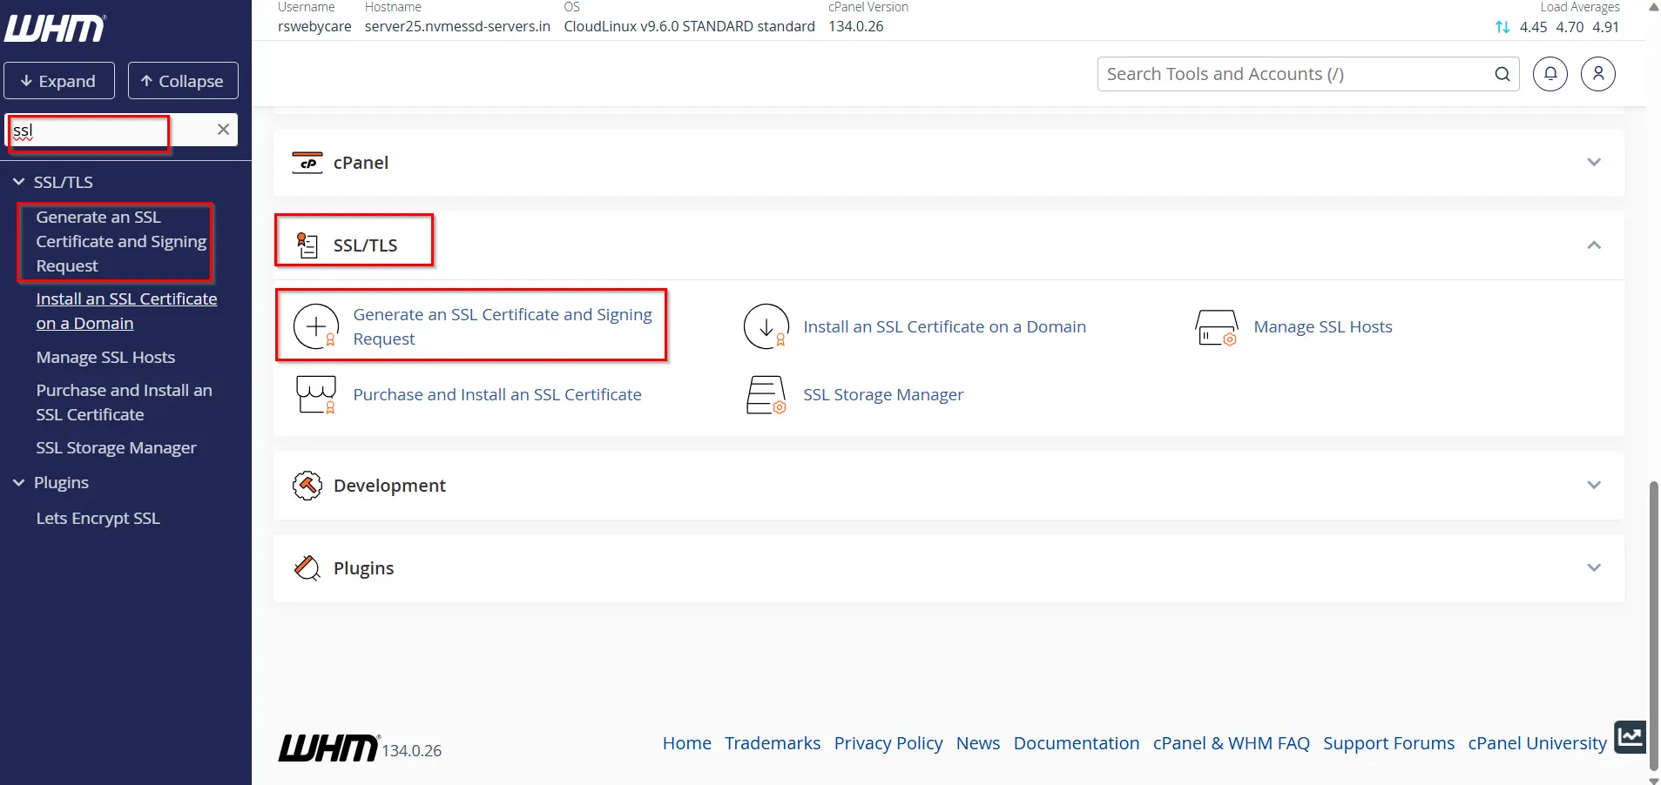Click the Trademarks footer link
The height and width of the screenshot is (785, 1661).
(x=773, y=743)
